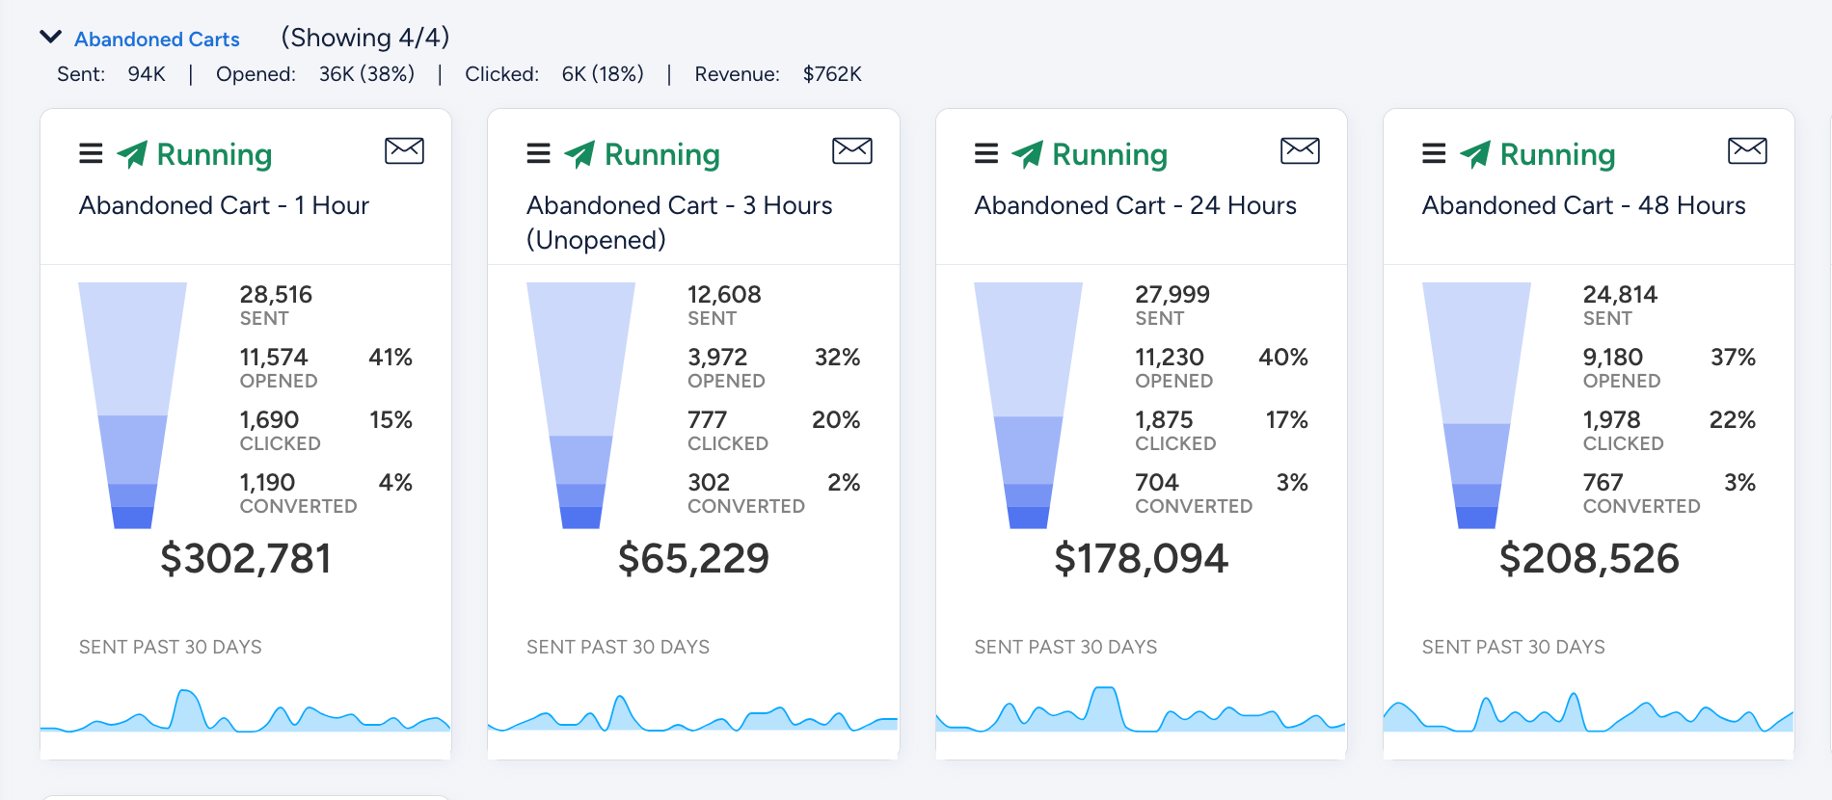Click funnel chart on 1 Hour card

coord(133,405)
